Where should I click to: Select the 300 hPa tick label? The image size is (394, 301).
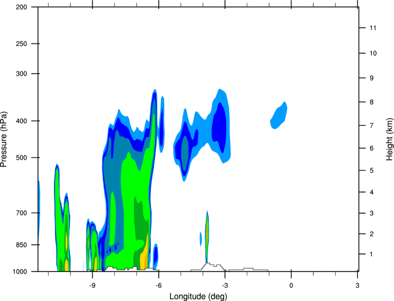point(22,74)
